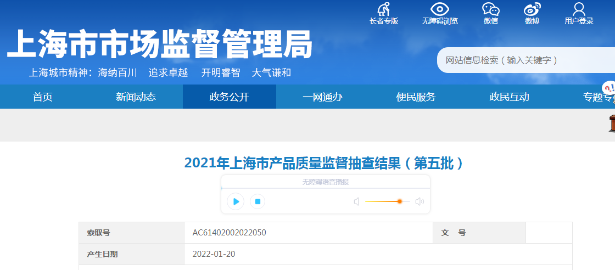Stop the voice broadcast playback
This screenshot has width=615, height=270.
258,201
